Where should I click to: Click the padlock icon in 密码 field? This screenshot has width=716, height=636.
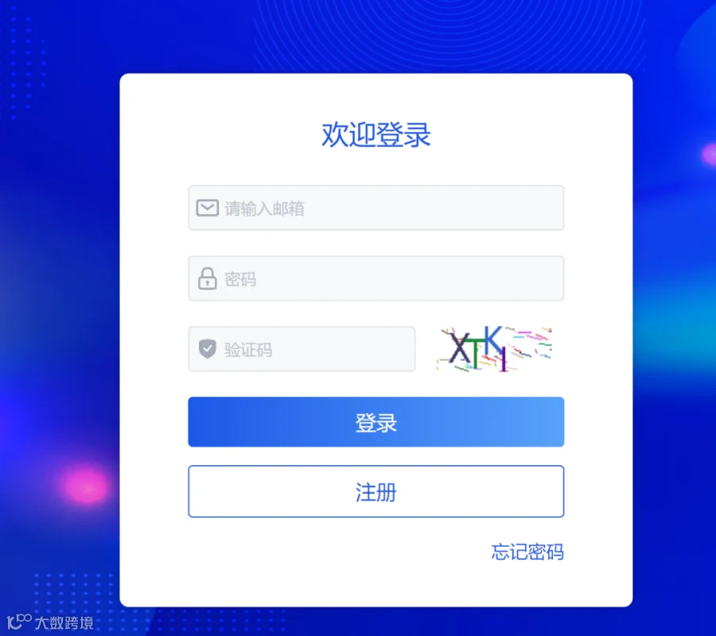[x=208, y=278]
